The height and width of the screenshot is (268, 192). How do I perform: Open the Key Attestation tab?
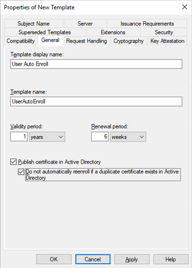point(167,41)
